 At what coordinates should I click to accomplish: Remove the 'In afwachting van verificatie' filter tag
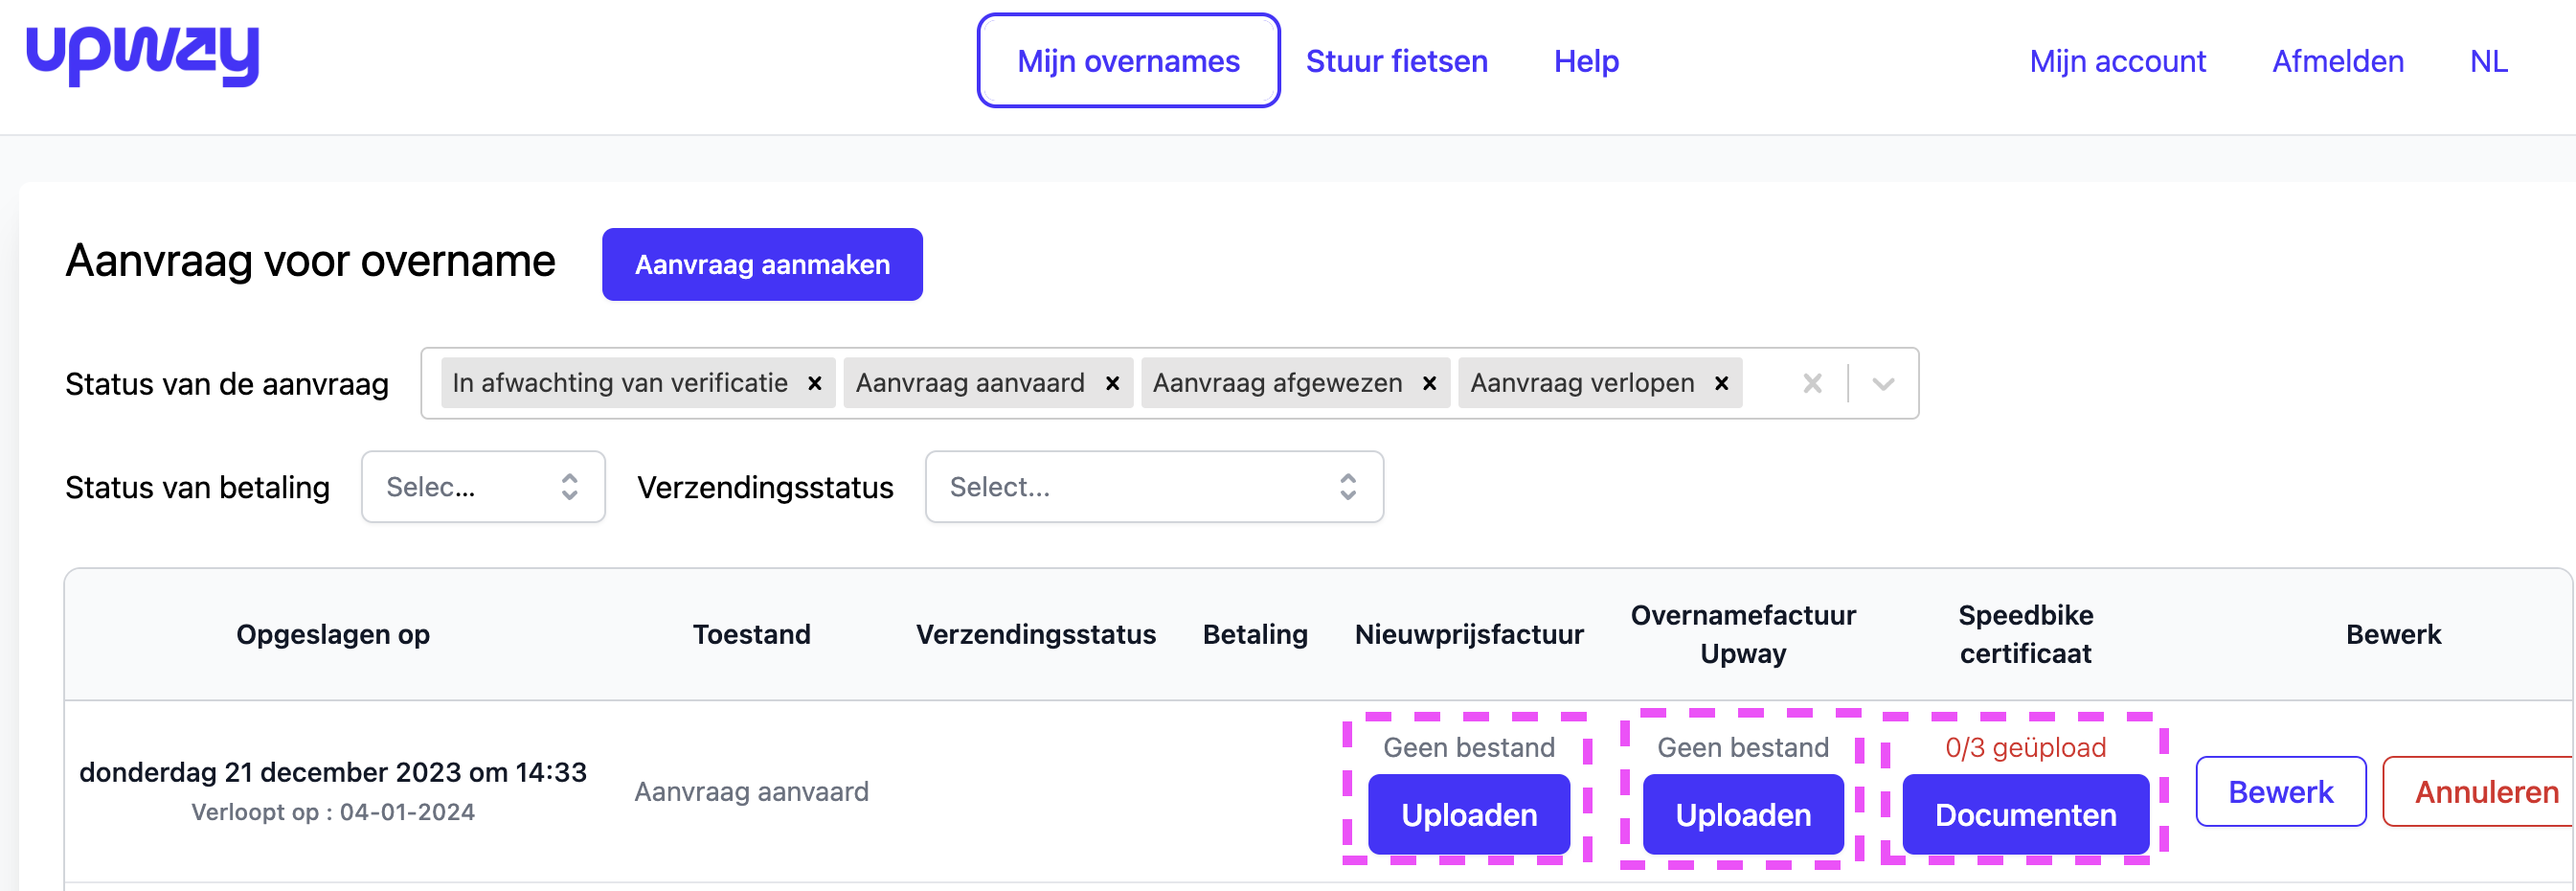pos(815,384)
